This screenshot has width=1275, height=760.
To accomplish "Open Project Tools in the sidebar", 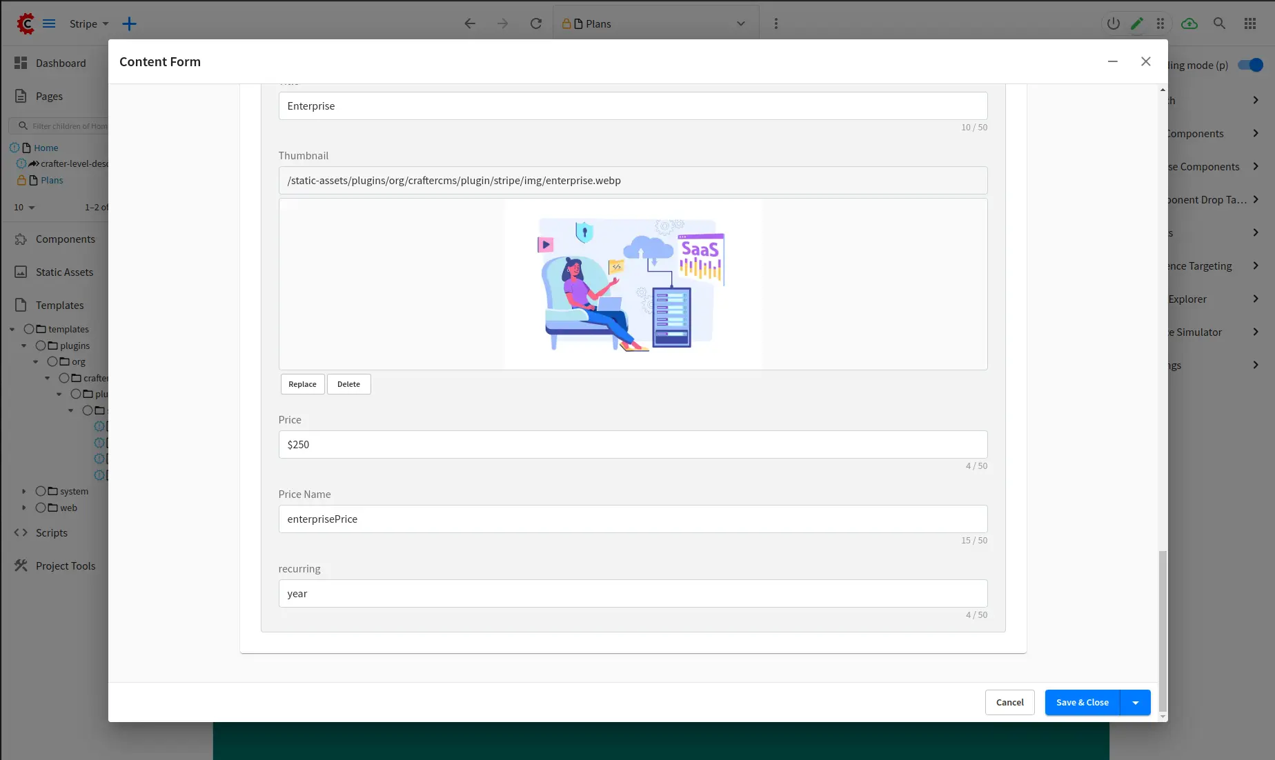I will (x=66, y=566).
